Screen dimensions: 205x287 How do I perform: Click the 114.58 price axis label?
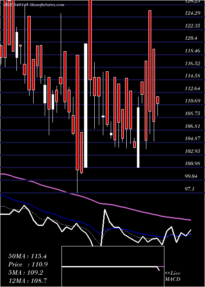(x=192, y=76)
